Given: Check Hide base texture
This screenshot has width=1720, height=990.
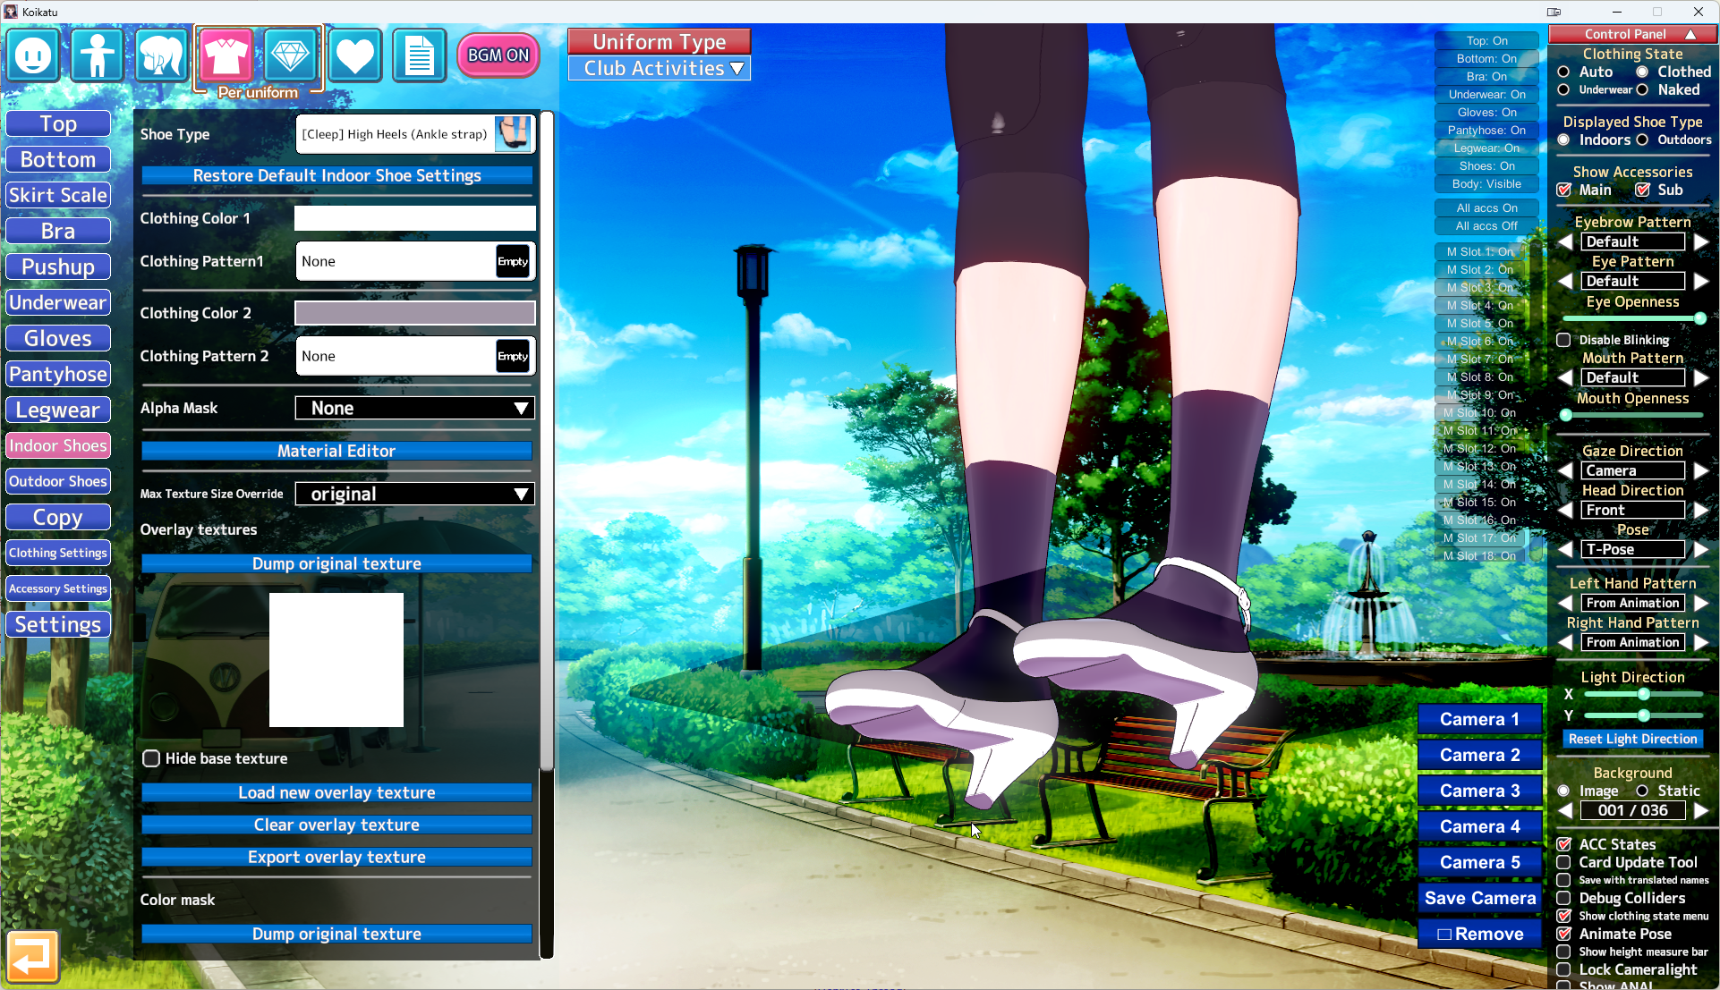Looking at the screenshot, I should [x=151, y=758].
